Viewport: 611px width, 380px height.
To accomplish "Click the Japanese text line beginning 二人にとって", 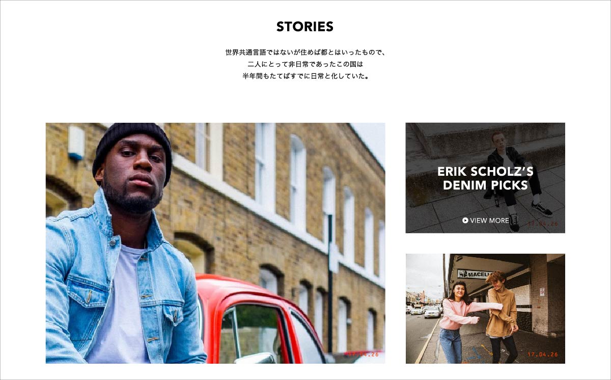I will [x=305, y=65].
